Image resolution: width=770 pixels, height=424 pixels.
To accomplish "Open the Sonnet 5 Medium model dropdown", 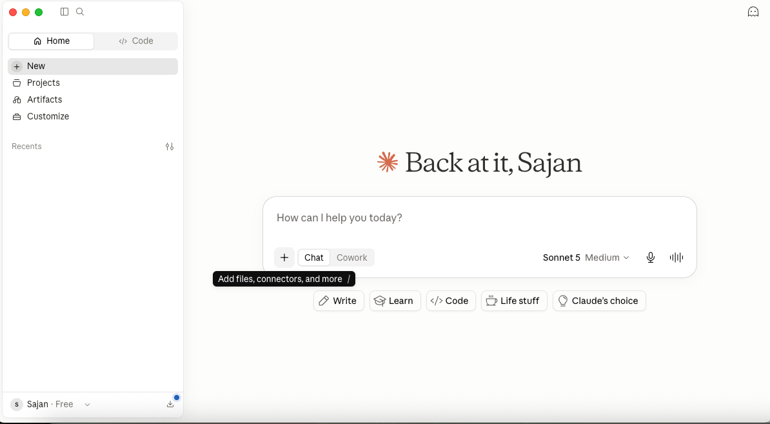I will tap(586, 257).
